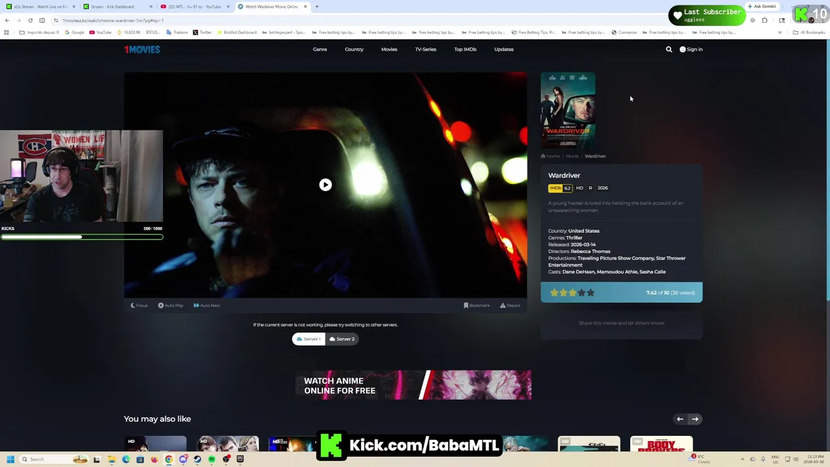This screenshot has height=467, width=830.
Task: Click the Watch Anime Online banner
Action: click(x=413, y=385)
